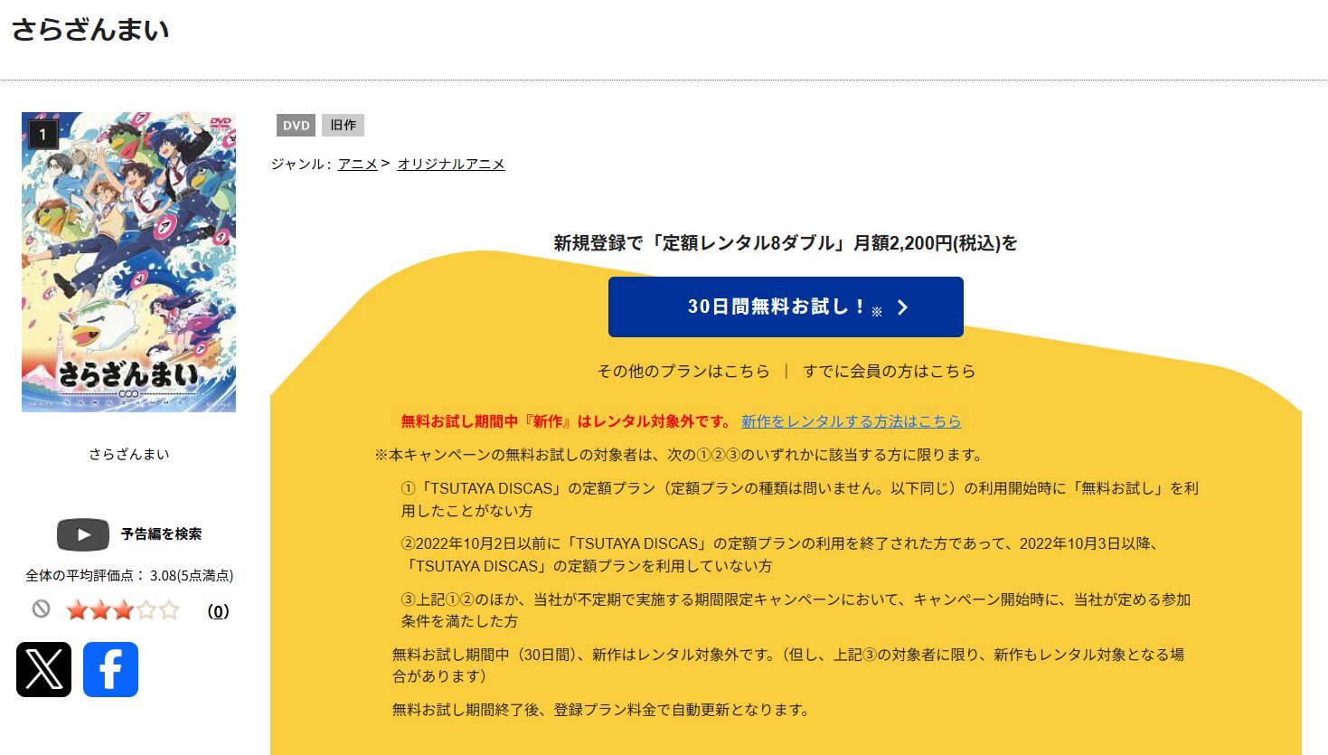Screen dimensions: 1328x755
Task: Share the page via the Facebook icon
Action: tap(110, 670)
